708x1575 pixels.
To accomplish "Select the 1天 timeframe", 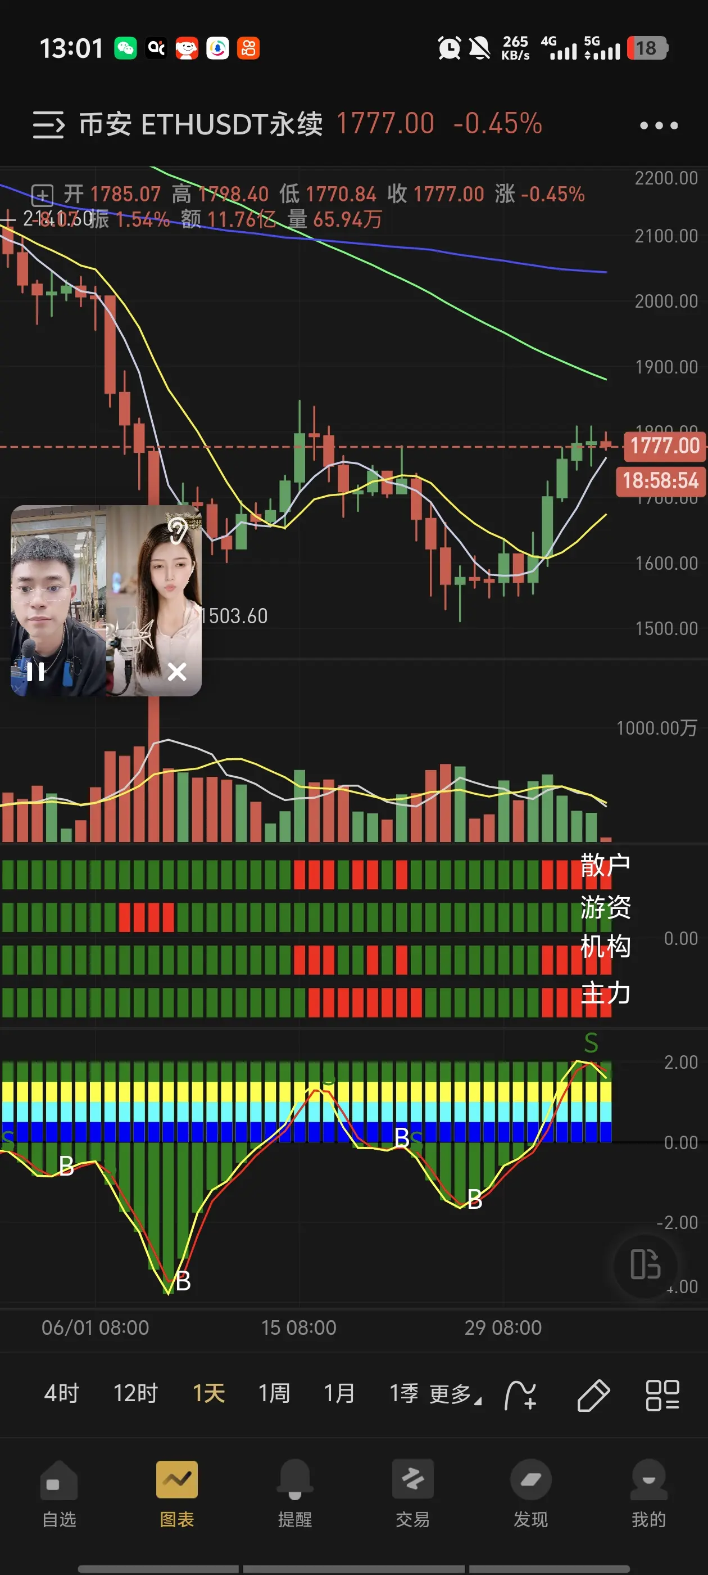I will pyautogui.click(x=208, y=1394).
